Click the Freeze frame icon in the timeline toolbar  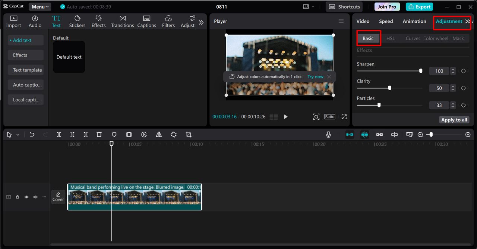pos(129,135)
